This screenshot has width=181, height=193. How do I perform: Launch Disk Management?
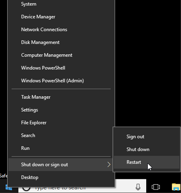pos(61,42)
